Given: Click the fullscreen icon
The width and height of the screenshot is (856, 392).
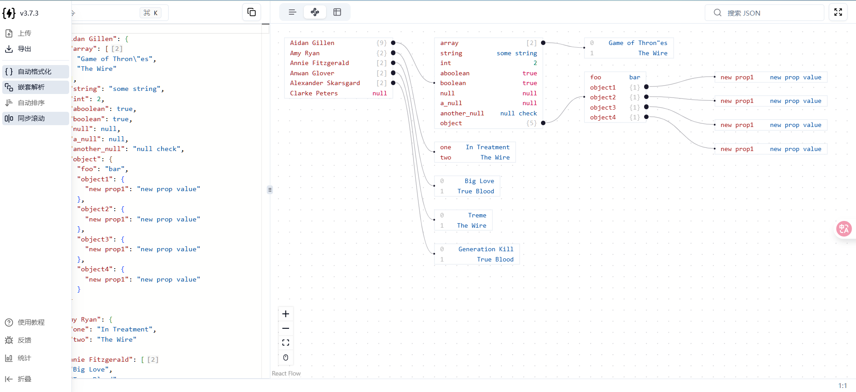Looking at the screenshot, I should [838, 12].
